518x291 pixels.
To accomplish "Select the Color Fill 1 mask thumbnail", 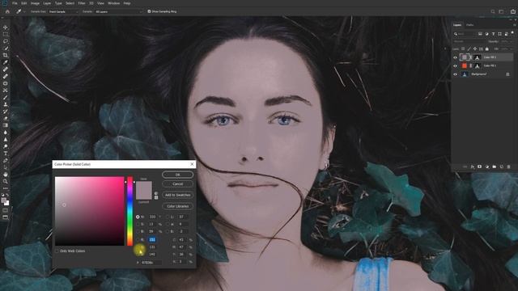I will coord(477,66).
